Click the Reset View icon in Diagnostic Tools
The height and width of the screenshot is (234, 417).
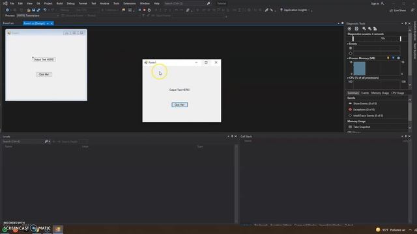375,29
